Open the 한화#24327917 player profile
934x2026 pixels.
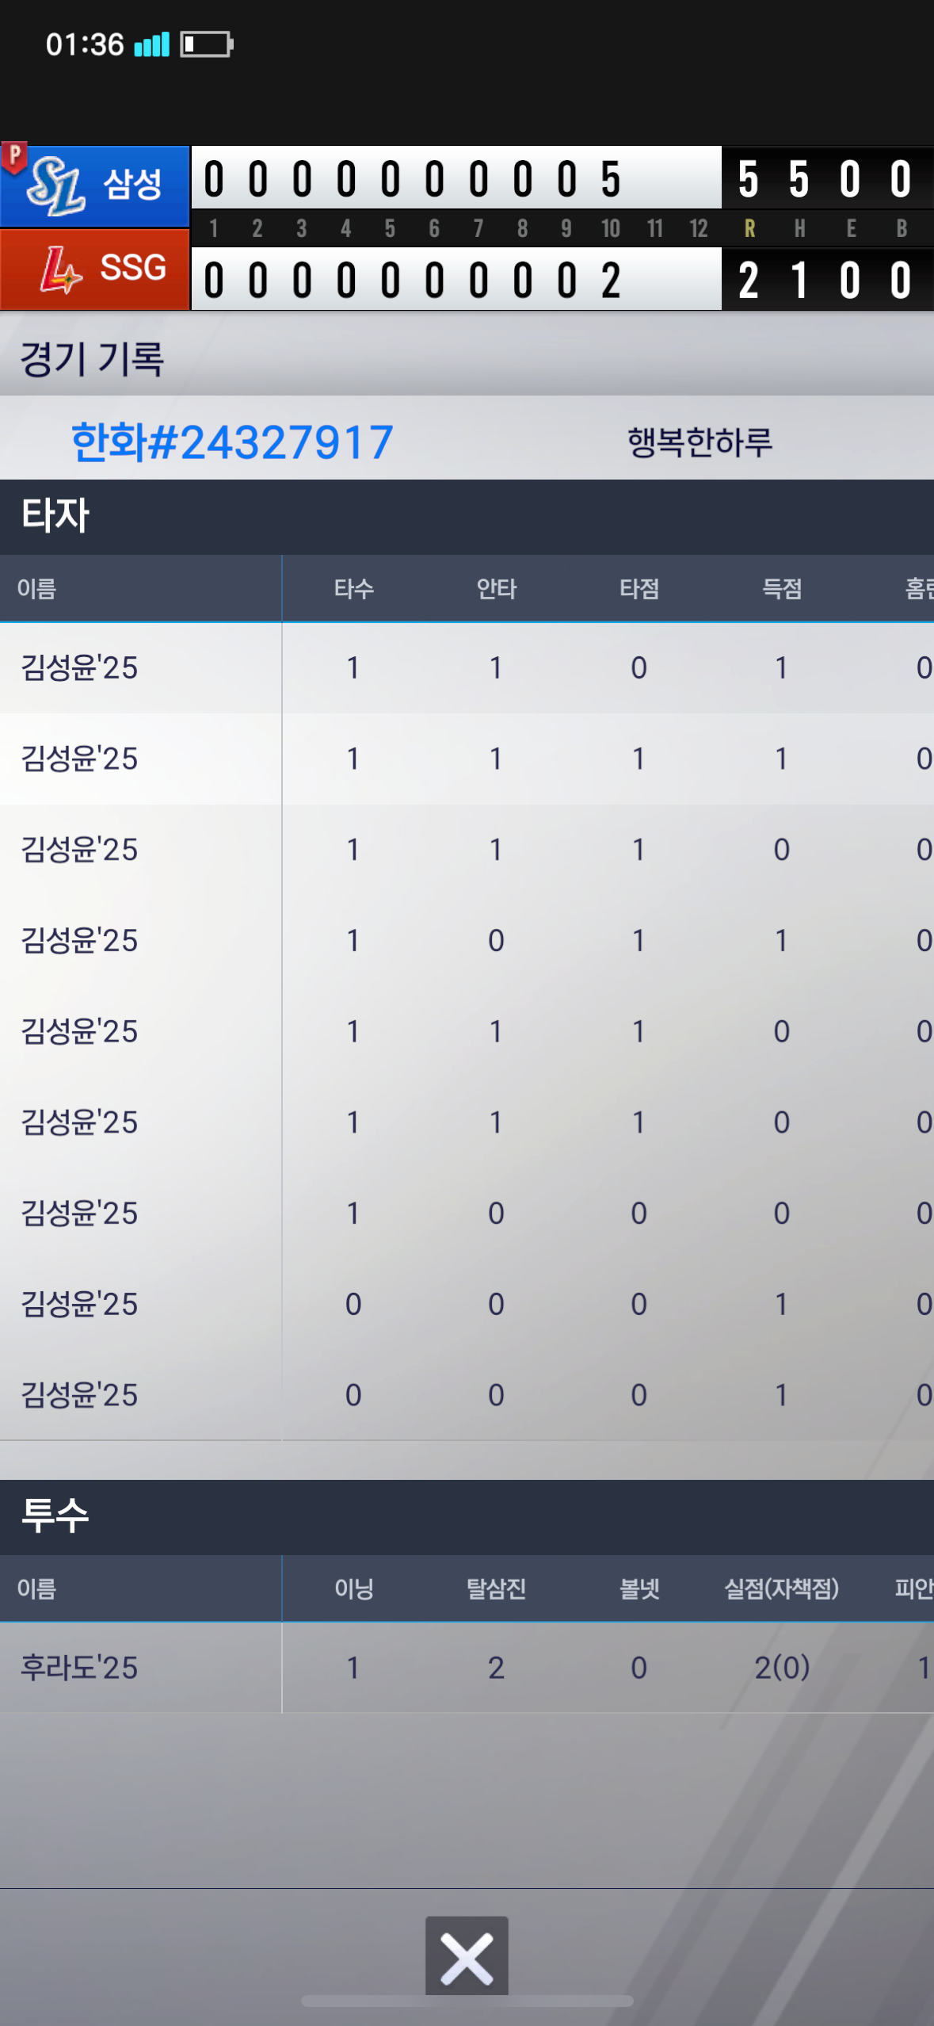tap(232, 442)
